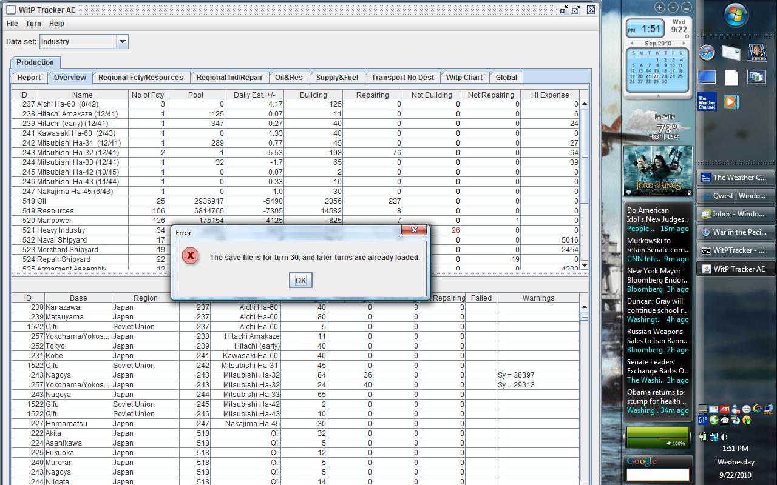This screenshot has width=777, height=485.
Task: Launch Safari from quick launch
Action: click(x=707, y=53)
